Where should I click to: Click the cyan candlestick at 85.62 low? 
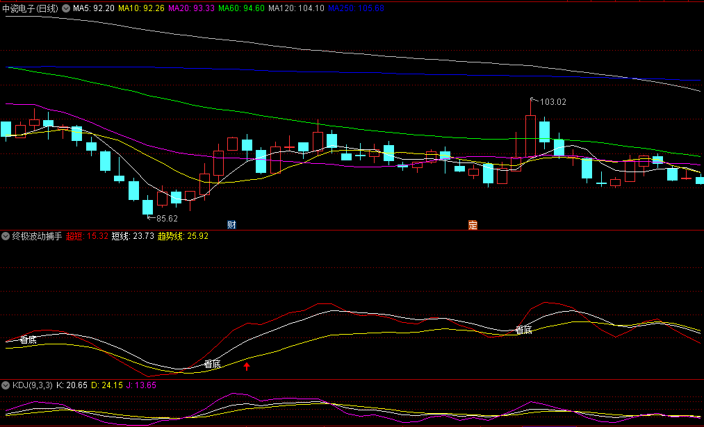[x=148, y=207]
